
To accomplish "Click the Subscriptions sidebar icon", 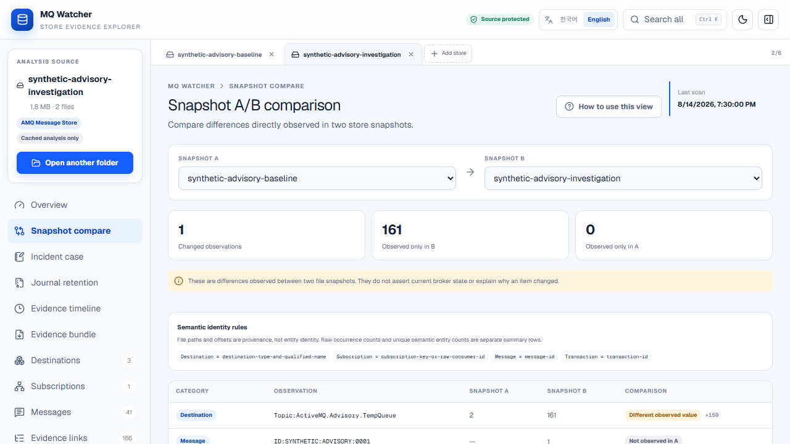I will [x=20, y=386].
